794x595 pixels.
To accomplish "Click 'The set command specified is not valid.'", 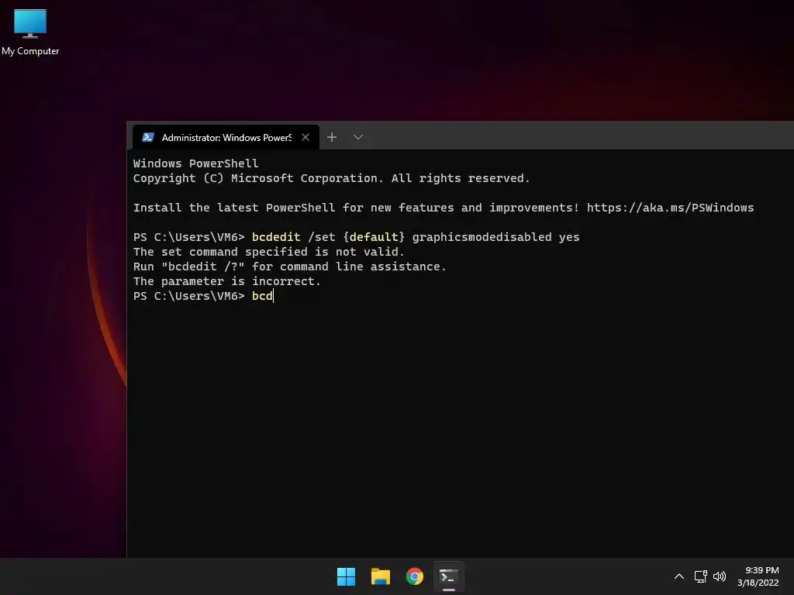I will tap(269, 252).
